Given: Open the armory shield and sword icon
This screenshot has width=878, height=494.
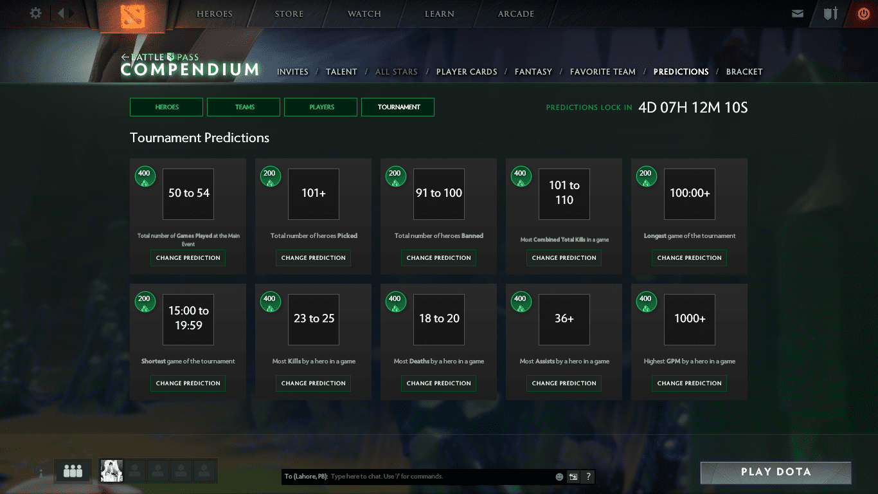Looking at the screenshot, I should pyautogui.click(x=830, y=14).
